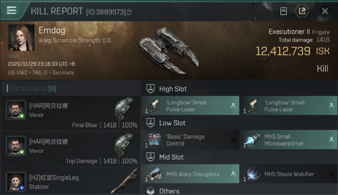Expand the High Slot section

173,89
